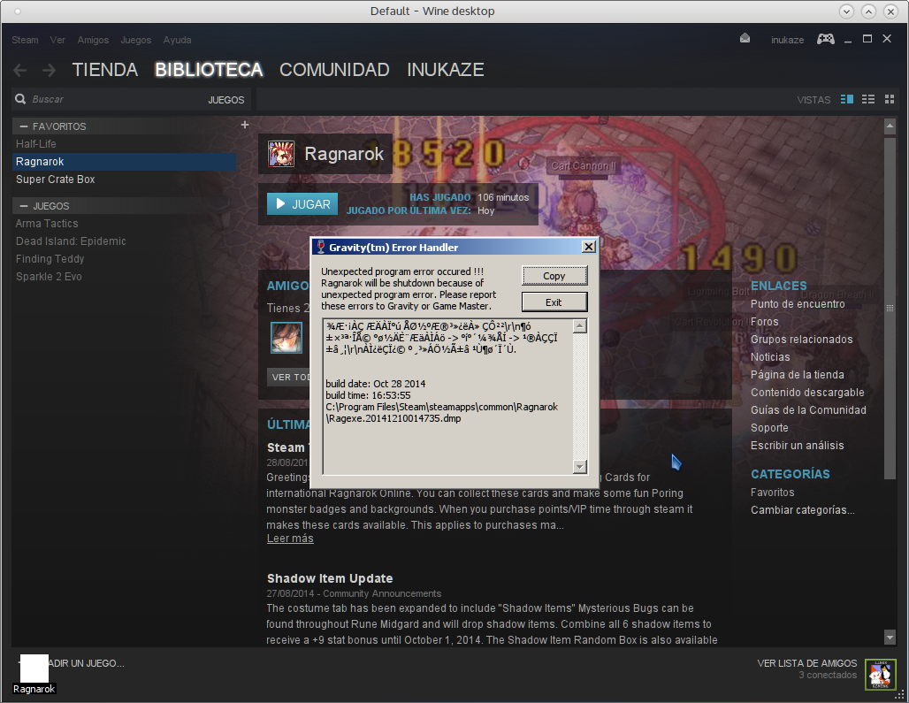Screen dimensions: 909x703
Task: Open Grupos relacionados link
Action: [x=802, y=340]
